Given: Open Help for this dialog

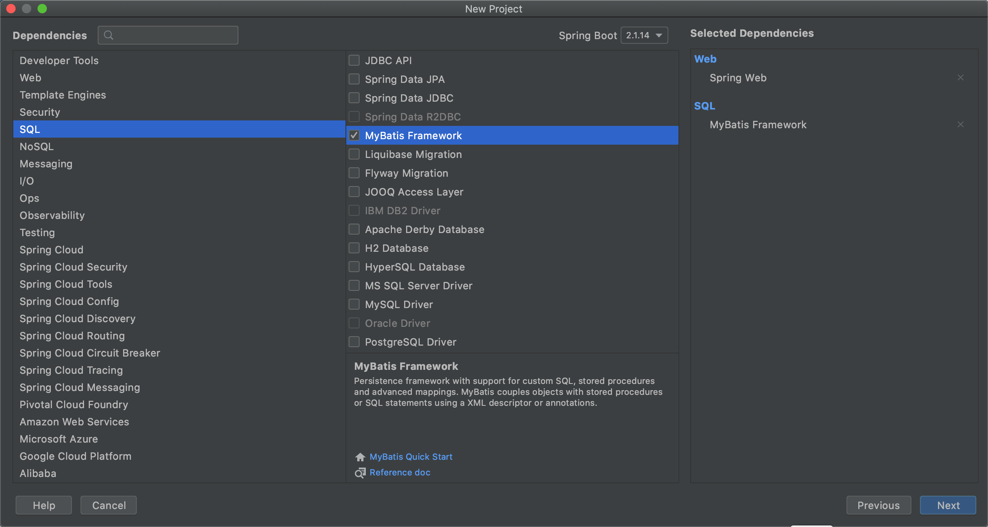Looking at the screenshot, I should [x=44, y=505].
